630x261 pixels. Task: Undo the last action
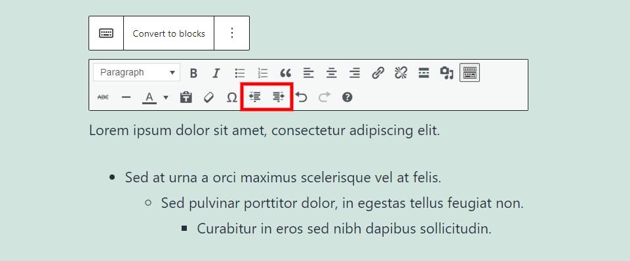(x=301, y=97)
